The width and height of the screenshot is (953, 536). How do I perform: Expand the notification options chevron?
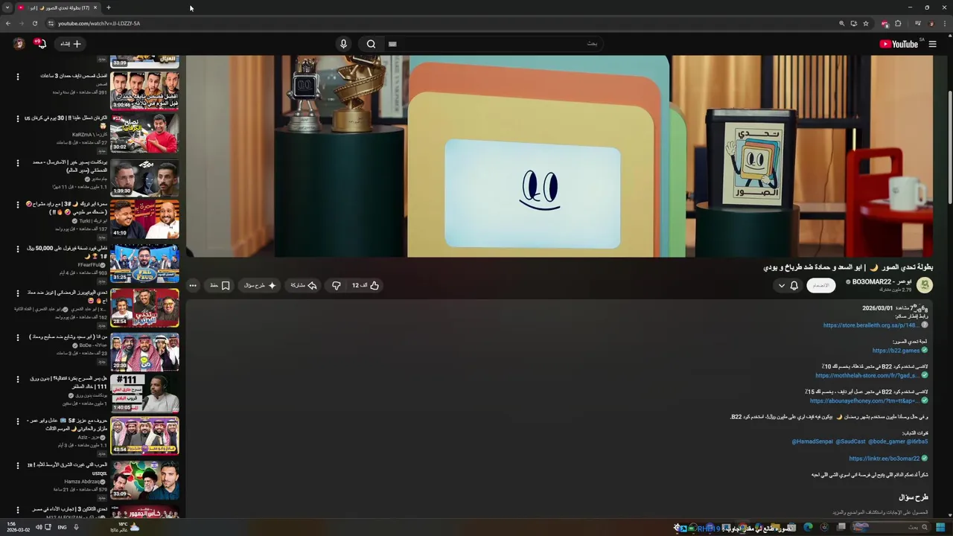(781, 286)
